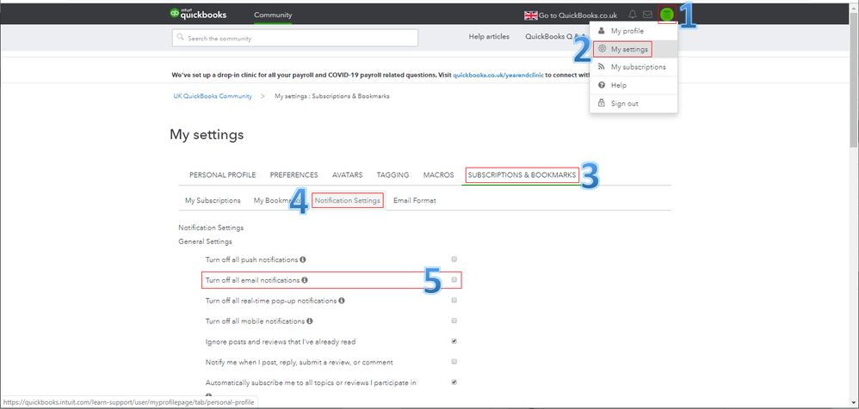Open My subscriptions from the user menu
859x409 pixels.
point(633,67)
